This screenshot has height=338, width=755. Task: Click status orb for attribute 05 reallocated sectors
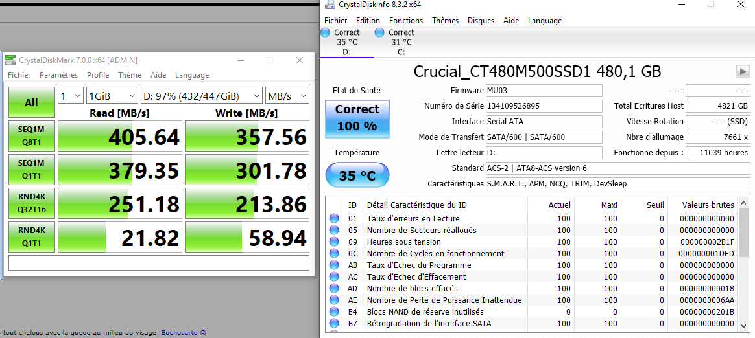click(x=334, y=231)
